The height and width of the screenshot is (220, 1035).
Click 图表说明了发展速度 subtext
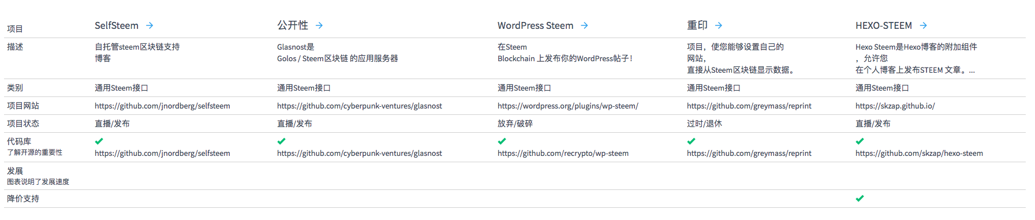(38, 182)
